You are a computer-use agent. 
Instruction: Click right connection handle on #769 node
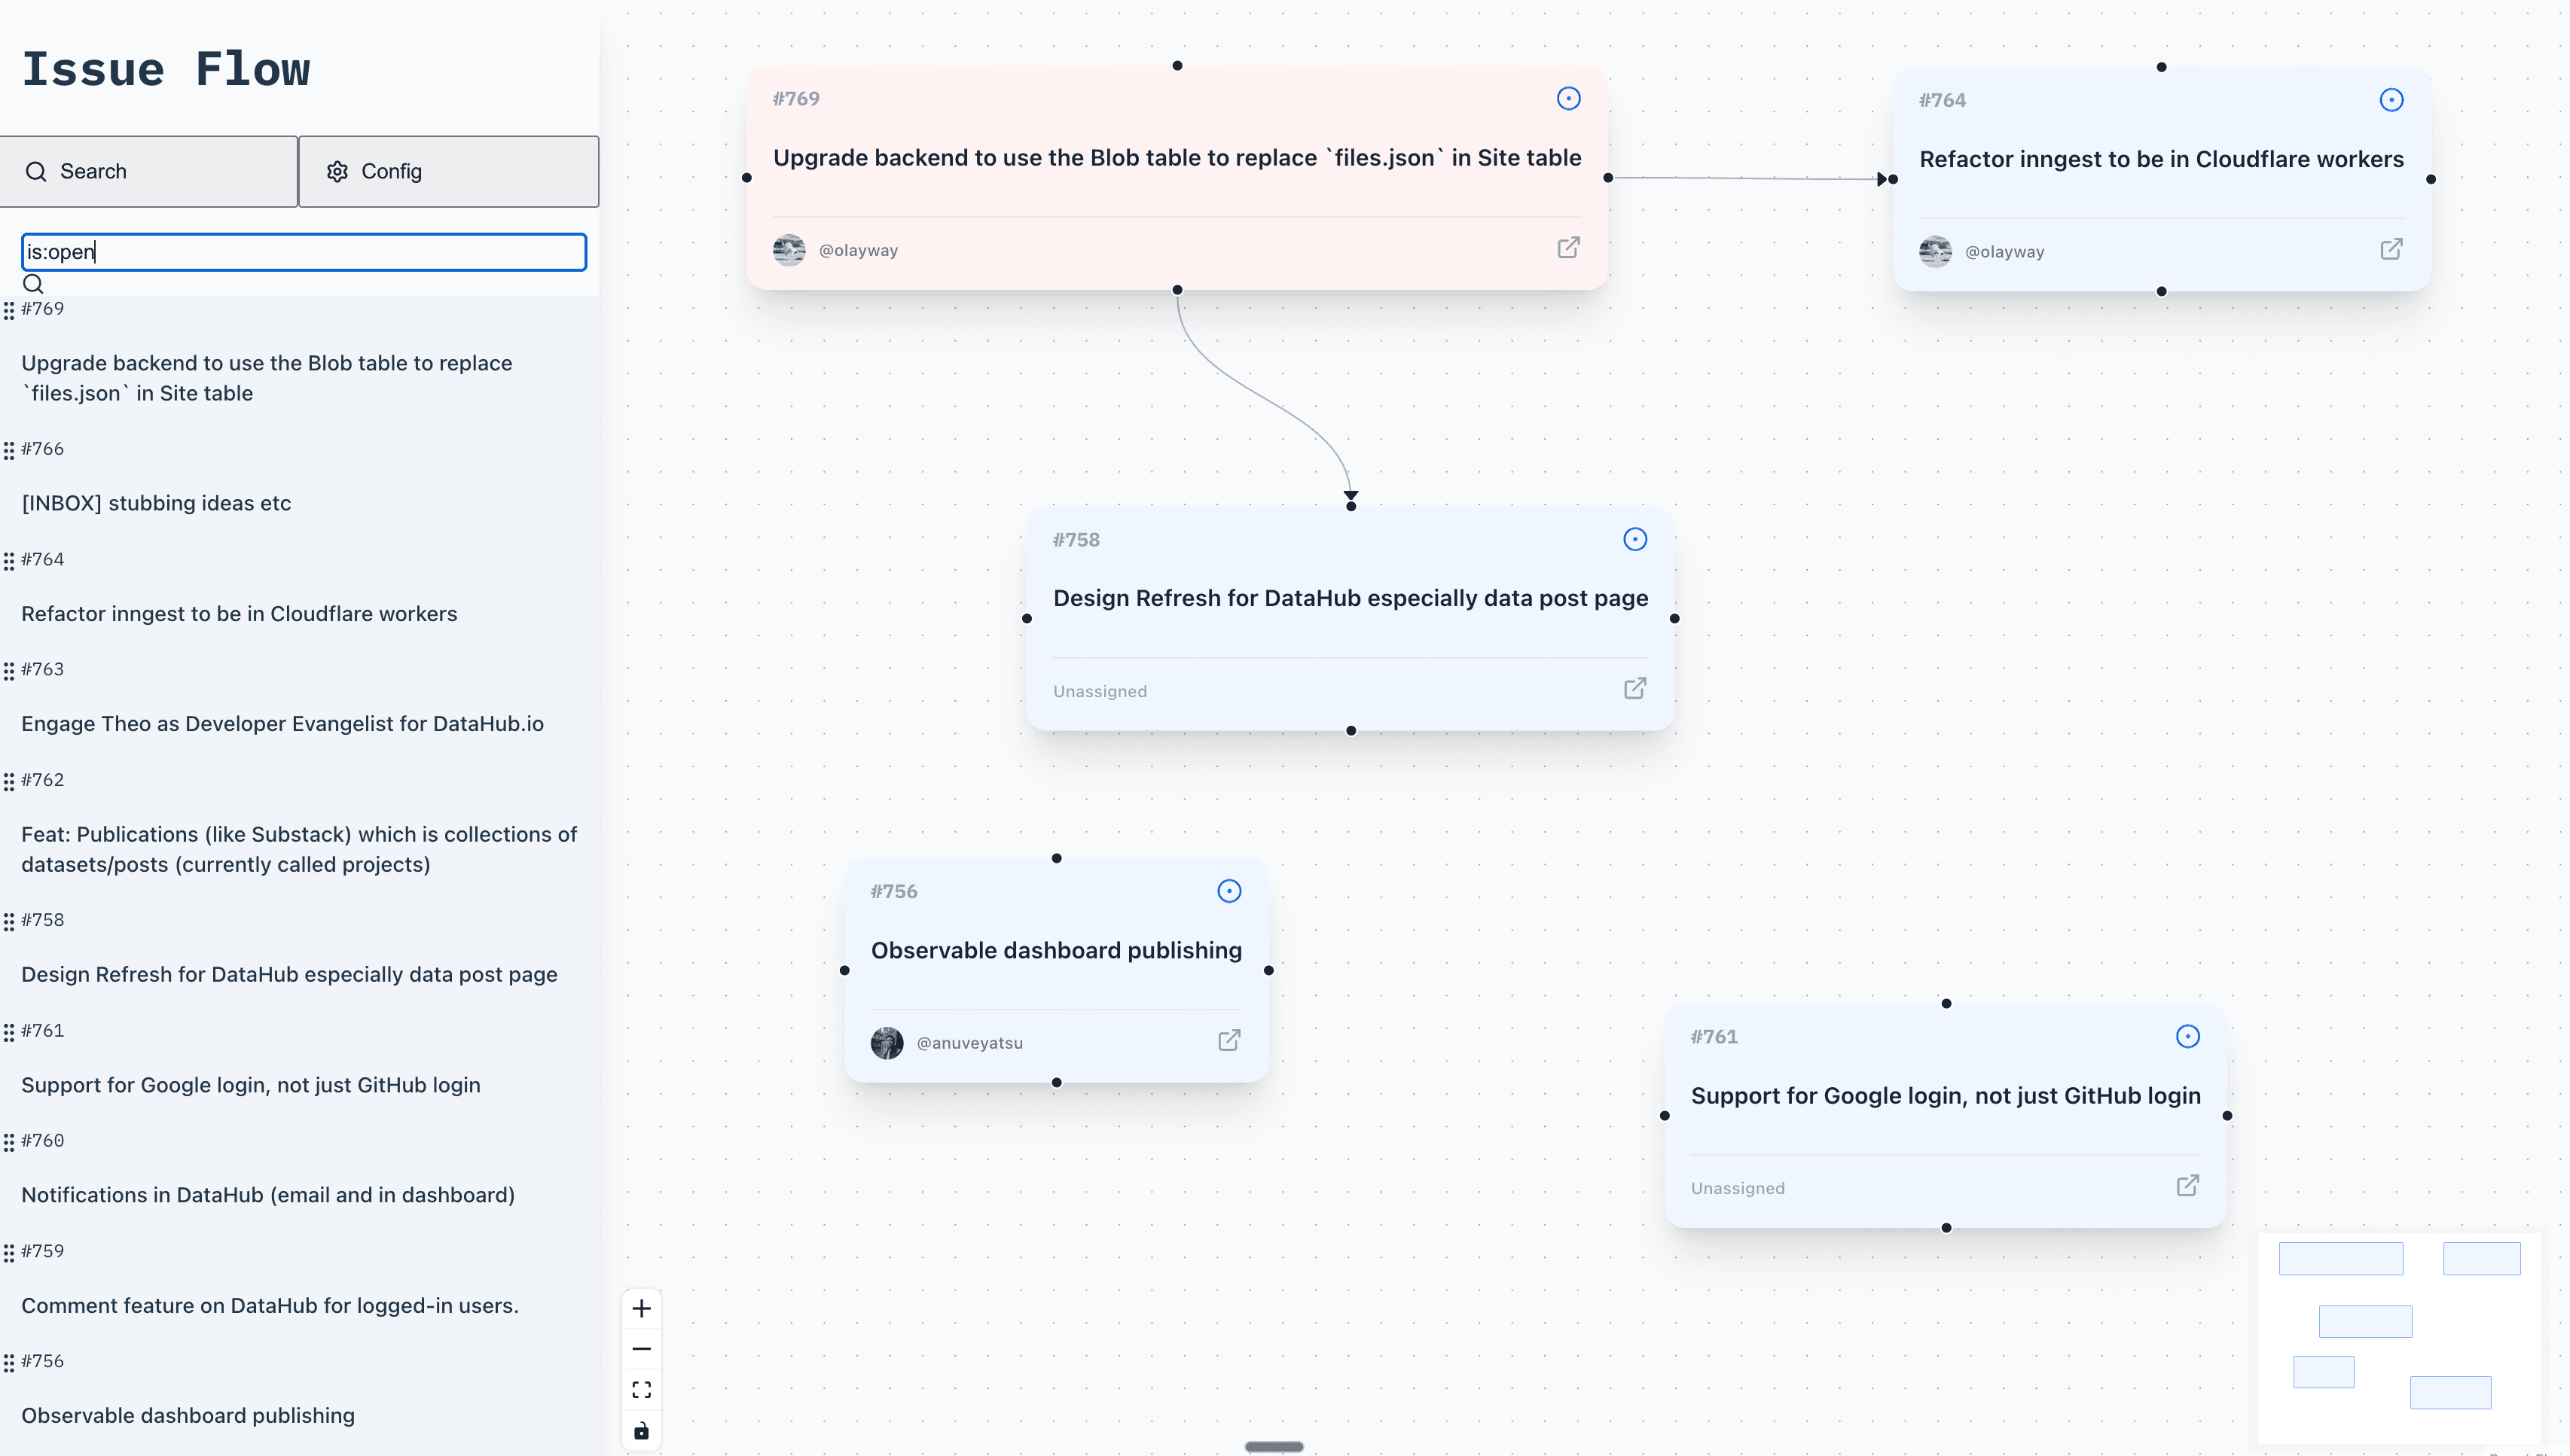[x=1607, y=178]
